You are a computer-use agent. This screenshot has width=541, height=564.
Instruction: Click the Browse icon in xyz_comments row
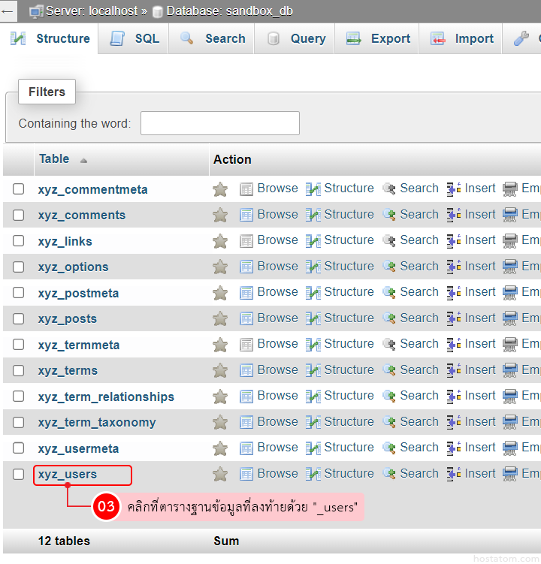(246, 215)
